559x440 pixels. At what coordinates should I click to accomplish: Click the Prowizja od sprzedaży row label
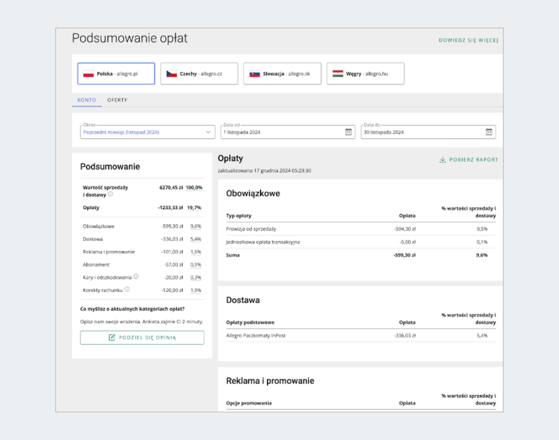(x=250, y=229)
